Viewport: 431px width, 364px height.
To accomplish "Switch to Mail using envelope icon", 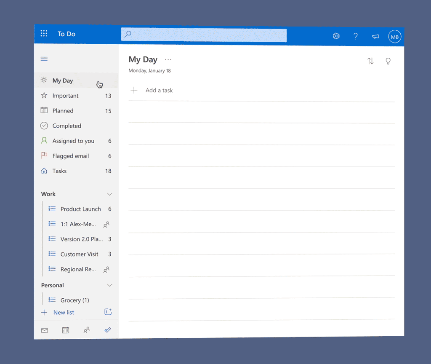I will [x=44, y=330].
